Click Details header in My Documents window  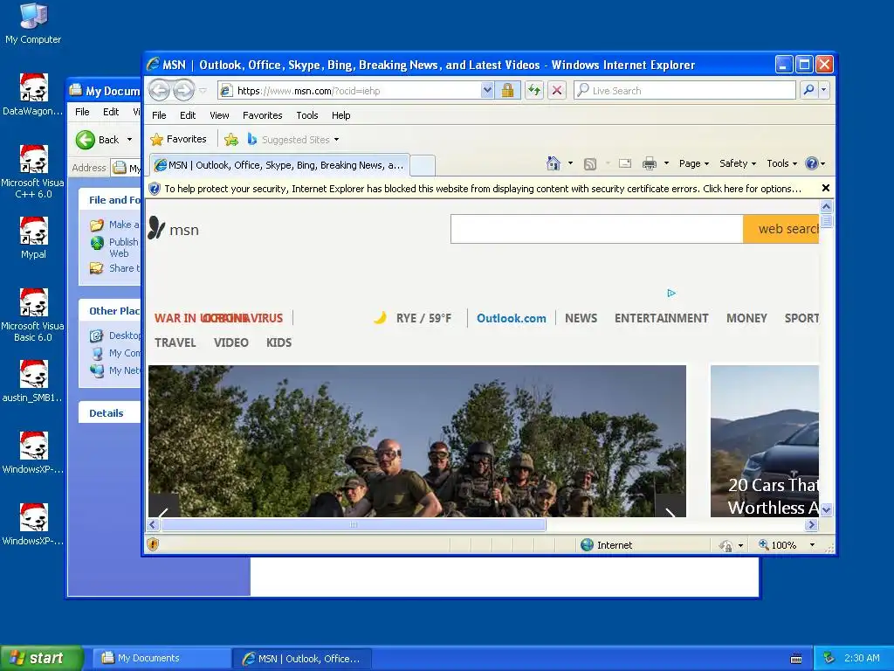coord(106,413)
